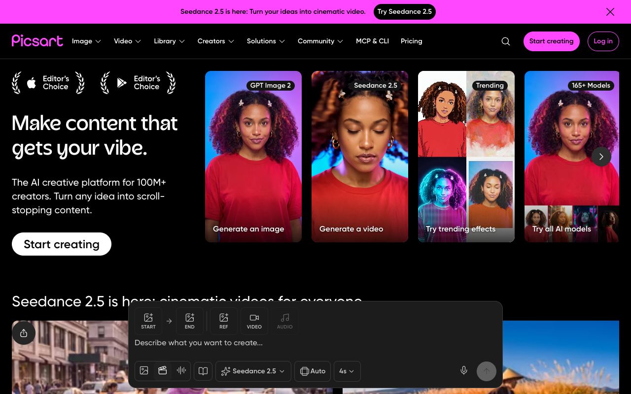Open the Try trending effects card

point(466,157)
